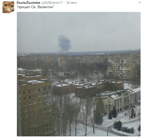Screen dimensions: 143x138
Task: Select the word "Валентин" in the tweet
Action: coord(45,7)
